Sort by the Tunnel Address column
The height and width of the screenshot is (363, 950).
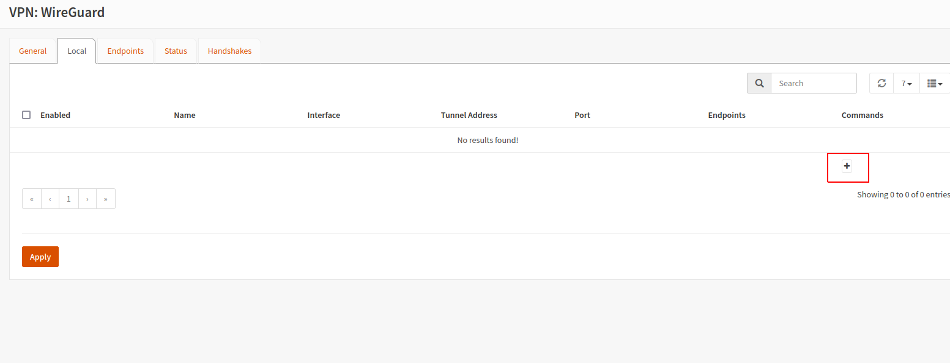pyautogui.click(x=469, y=115)
